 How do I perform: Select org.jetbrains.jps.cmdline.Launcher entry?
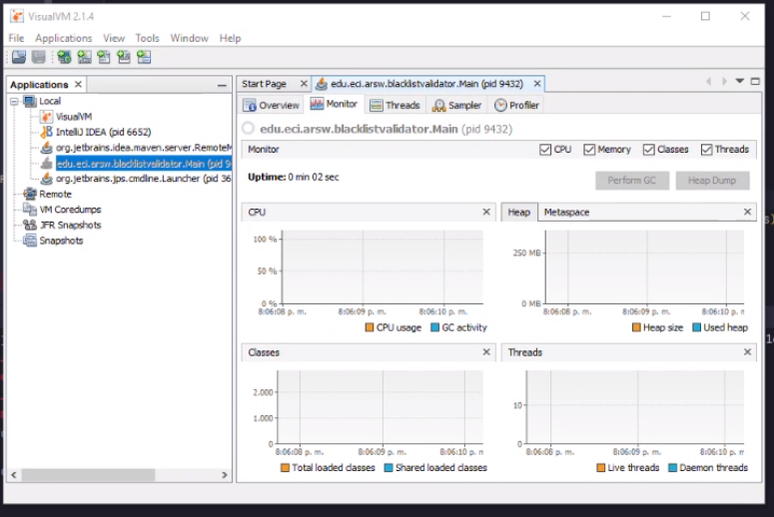[x=143, y=179]
